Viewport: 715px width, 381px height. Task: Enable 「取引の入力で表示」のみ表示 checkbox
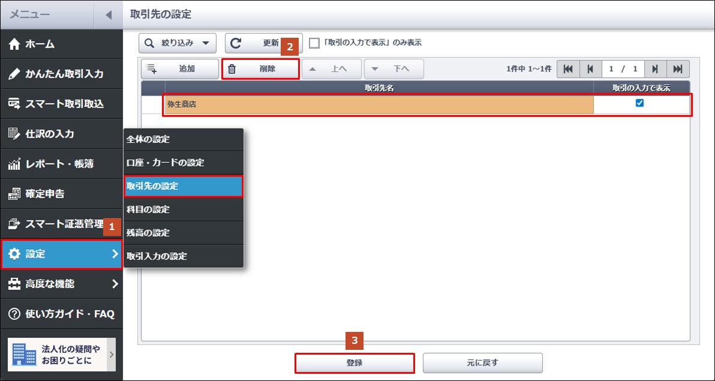point(314,43)
